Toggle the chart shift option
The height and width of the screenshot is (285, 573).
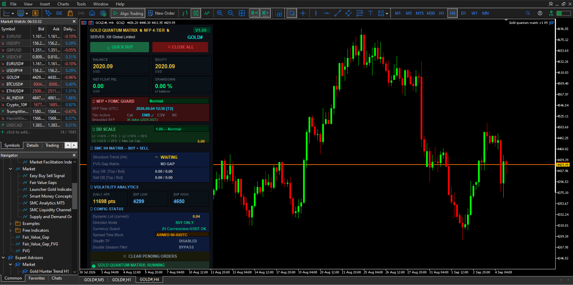(x=265, y=13)
